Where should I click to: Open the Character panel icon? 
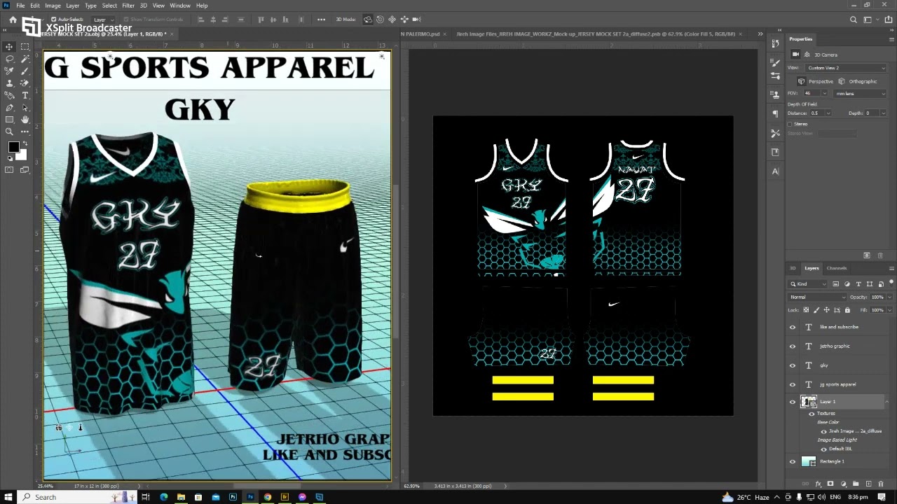775,171
